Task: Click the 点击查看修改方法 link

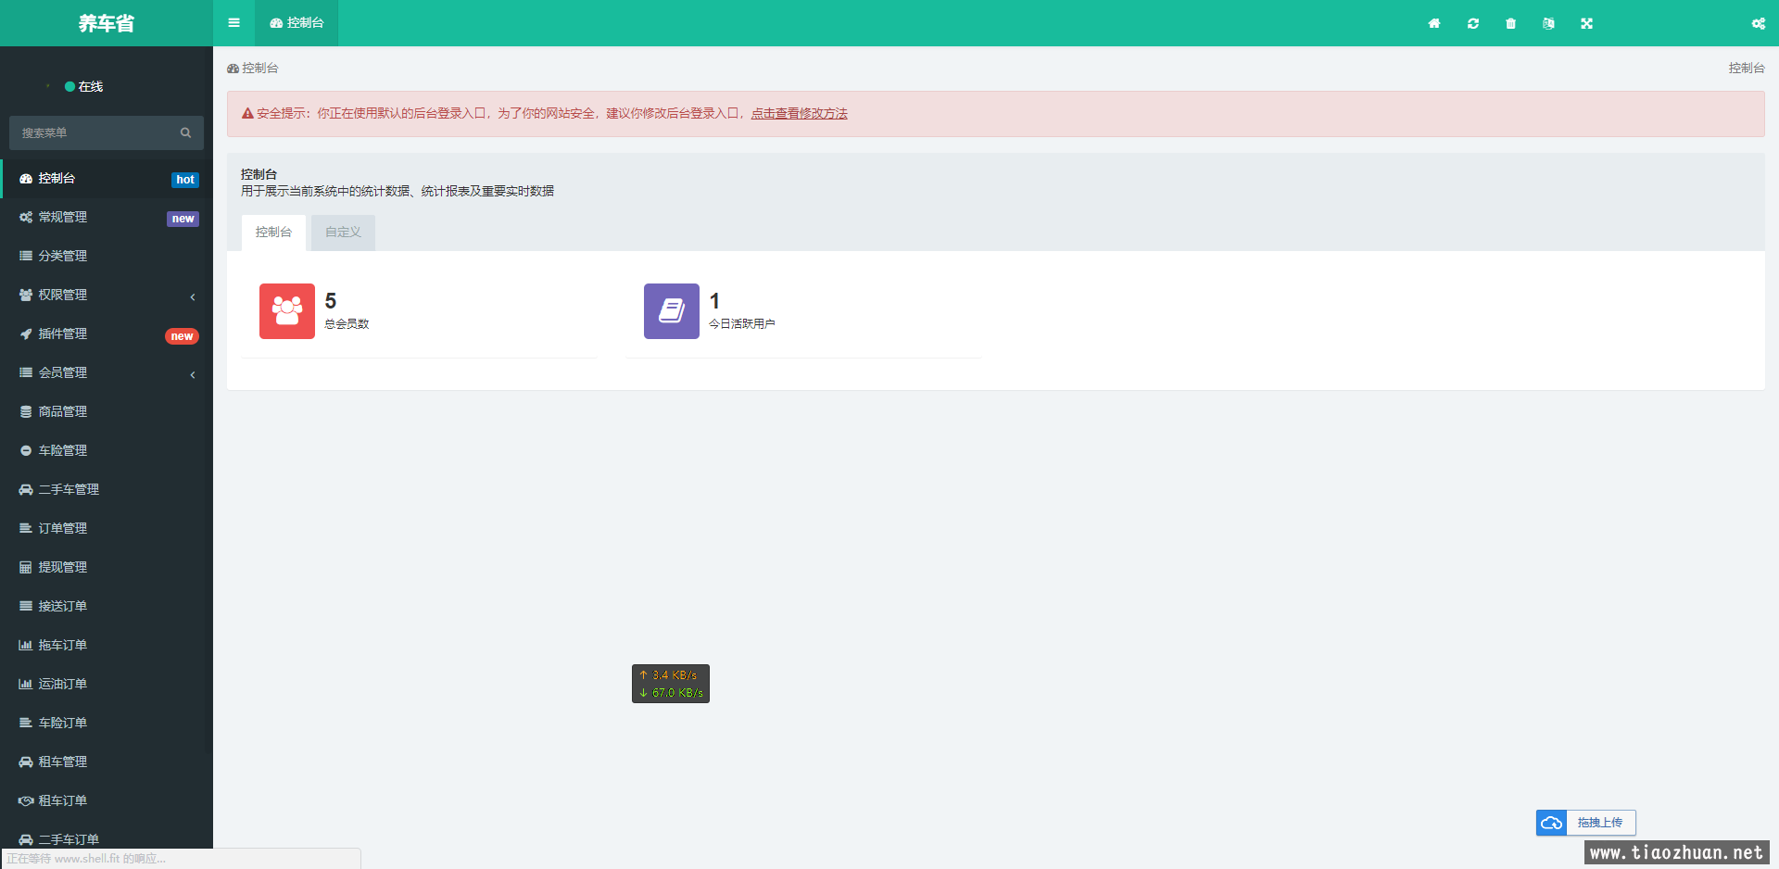Action: point(799,113)
